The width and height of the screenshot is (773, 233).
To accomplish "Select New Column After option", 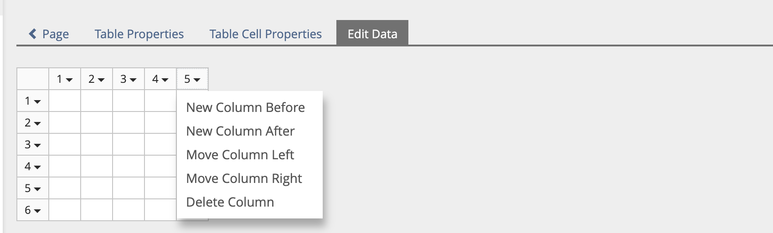I will coord(240,131).
